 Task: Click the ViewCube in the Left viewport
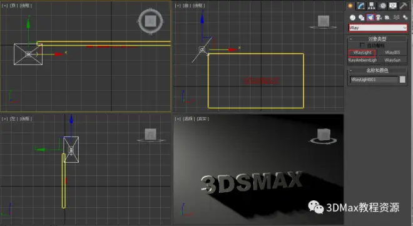(151, 135)
